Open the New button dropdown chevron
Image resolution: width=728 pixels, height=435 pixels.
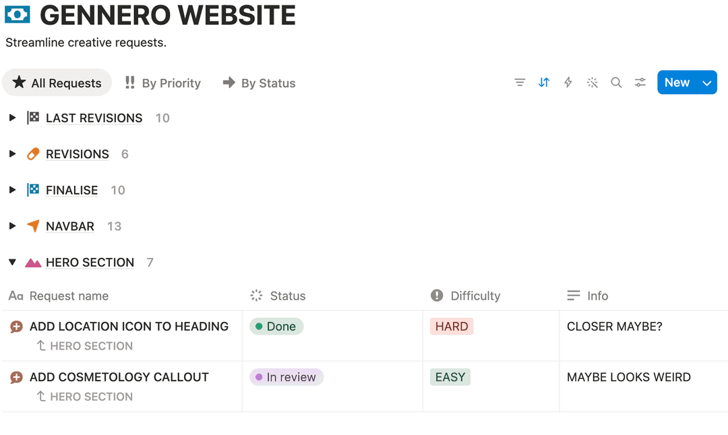point(706,82)
